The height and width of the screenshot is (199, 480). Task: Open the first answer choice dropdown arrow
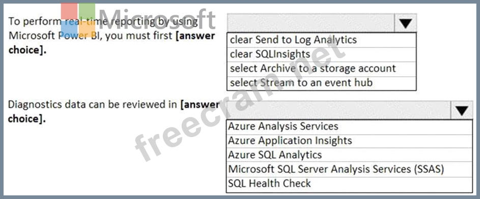405,23
